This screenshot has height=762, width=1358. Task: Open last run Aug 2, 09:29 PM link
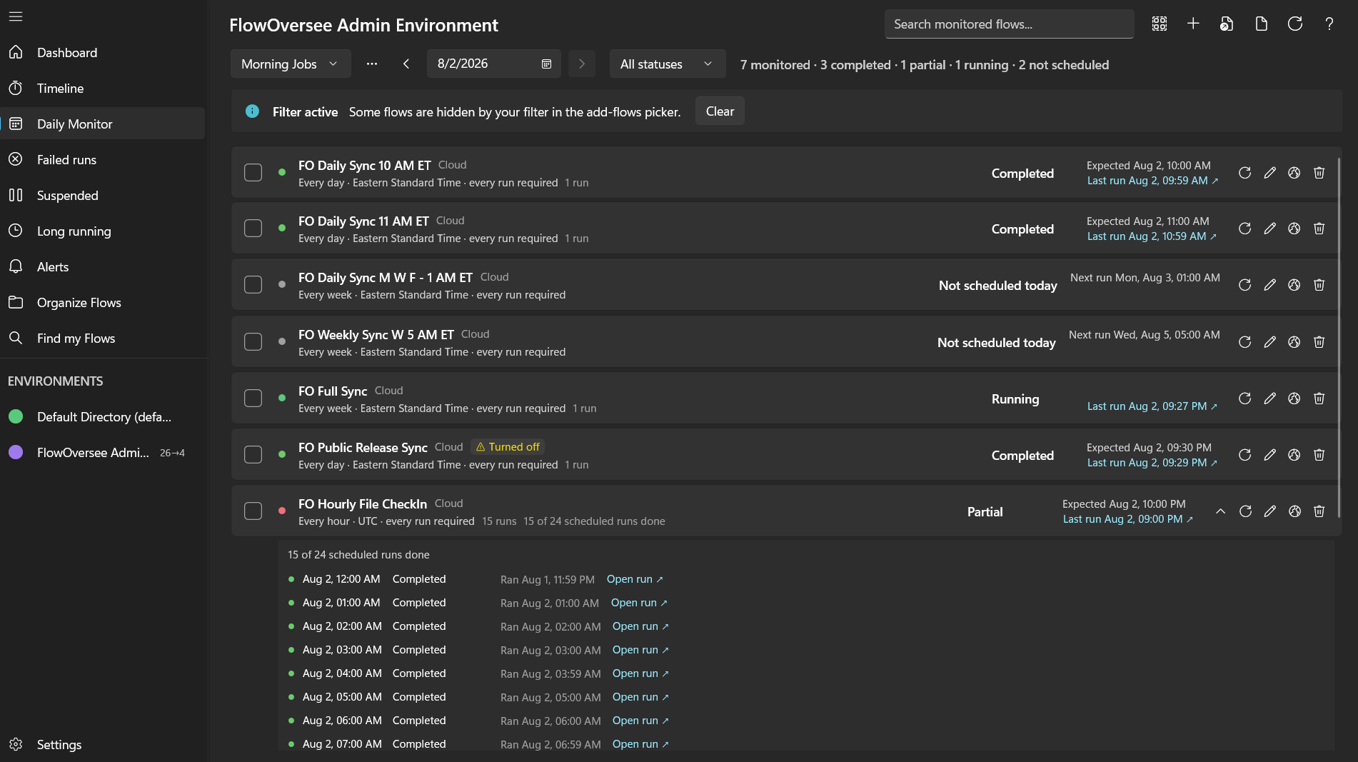[1152, 463]
